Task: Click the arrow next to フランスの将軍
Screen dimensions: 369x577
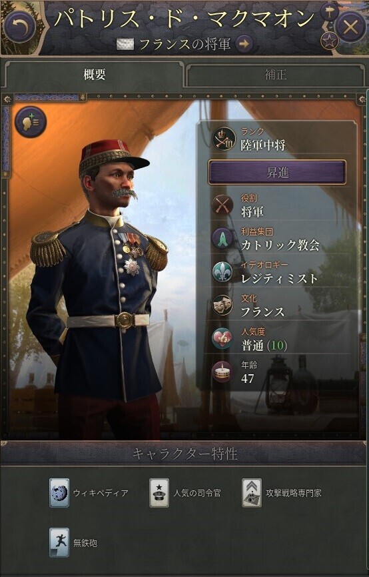Action: [x=244, y=45]
